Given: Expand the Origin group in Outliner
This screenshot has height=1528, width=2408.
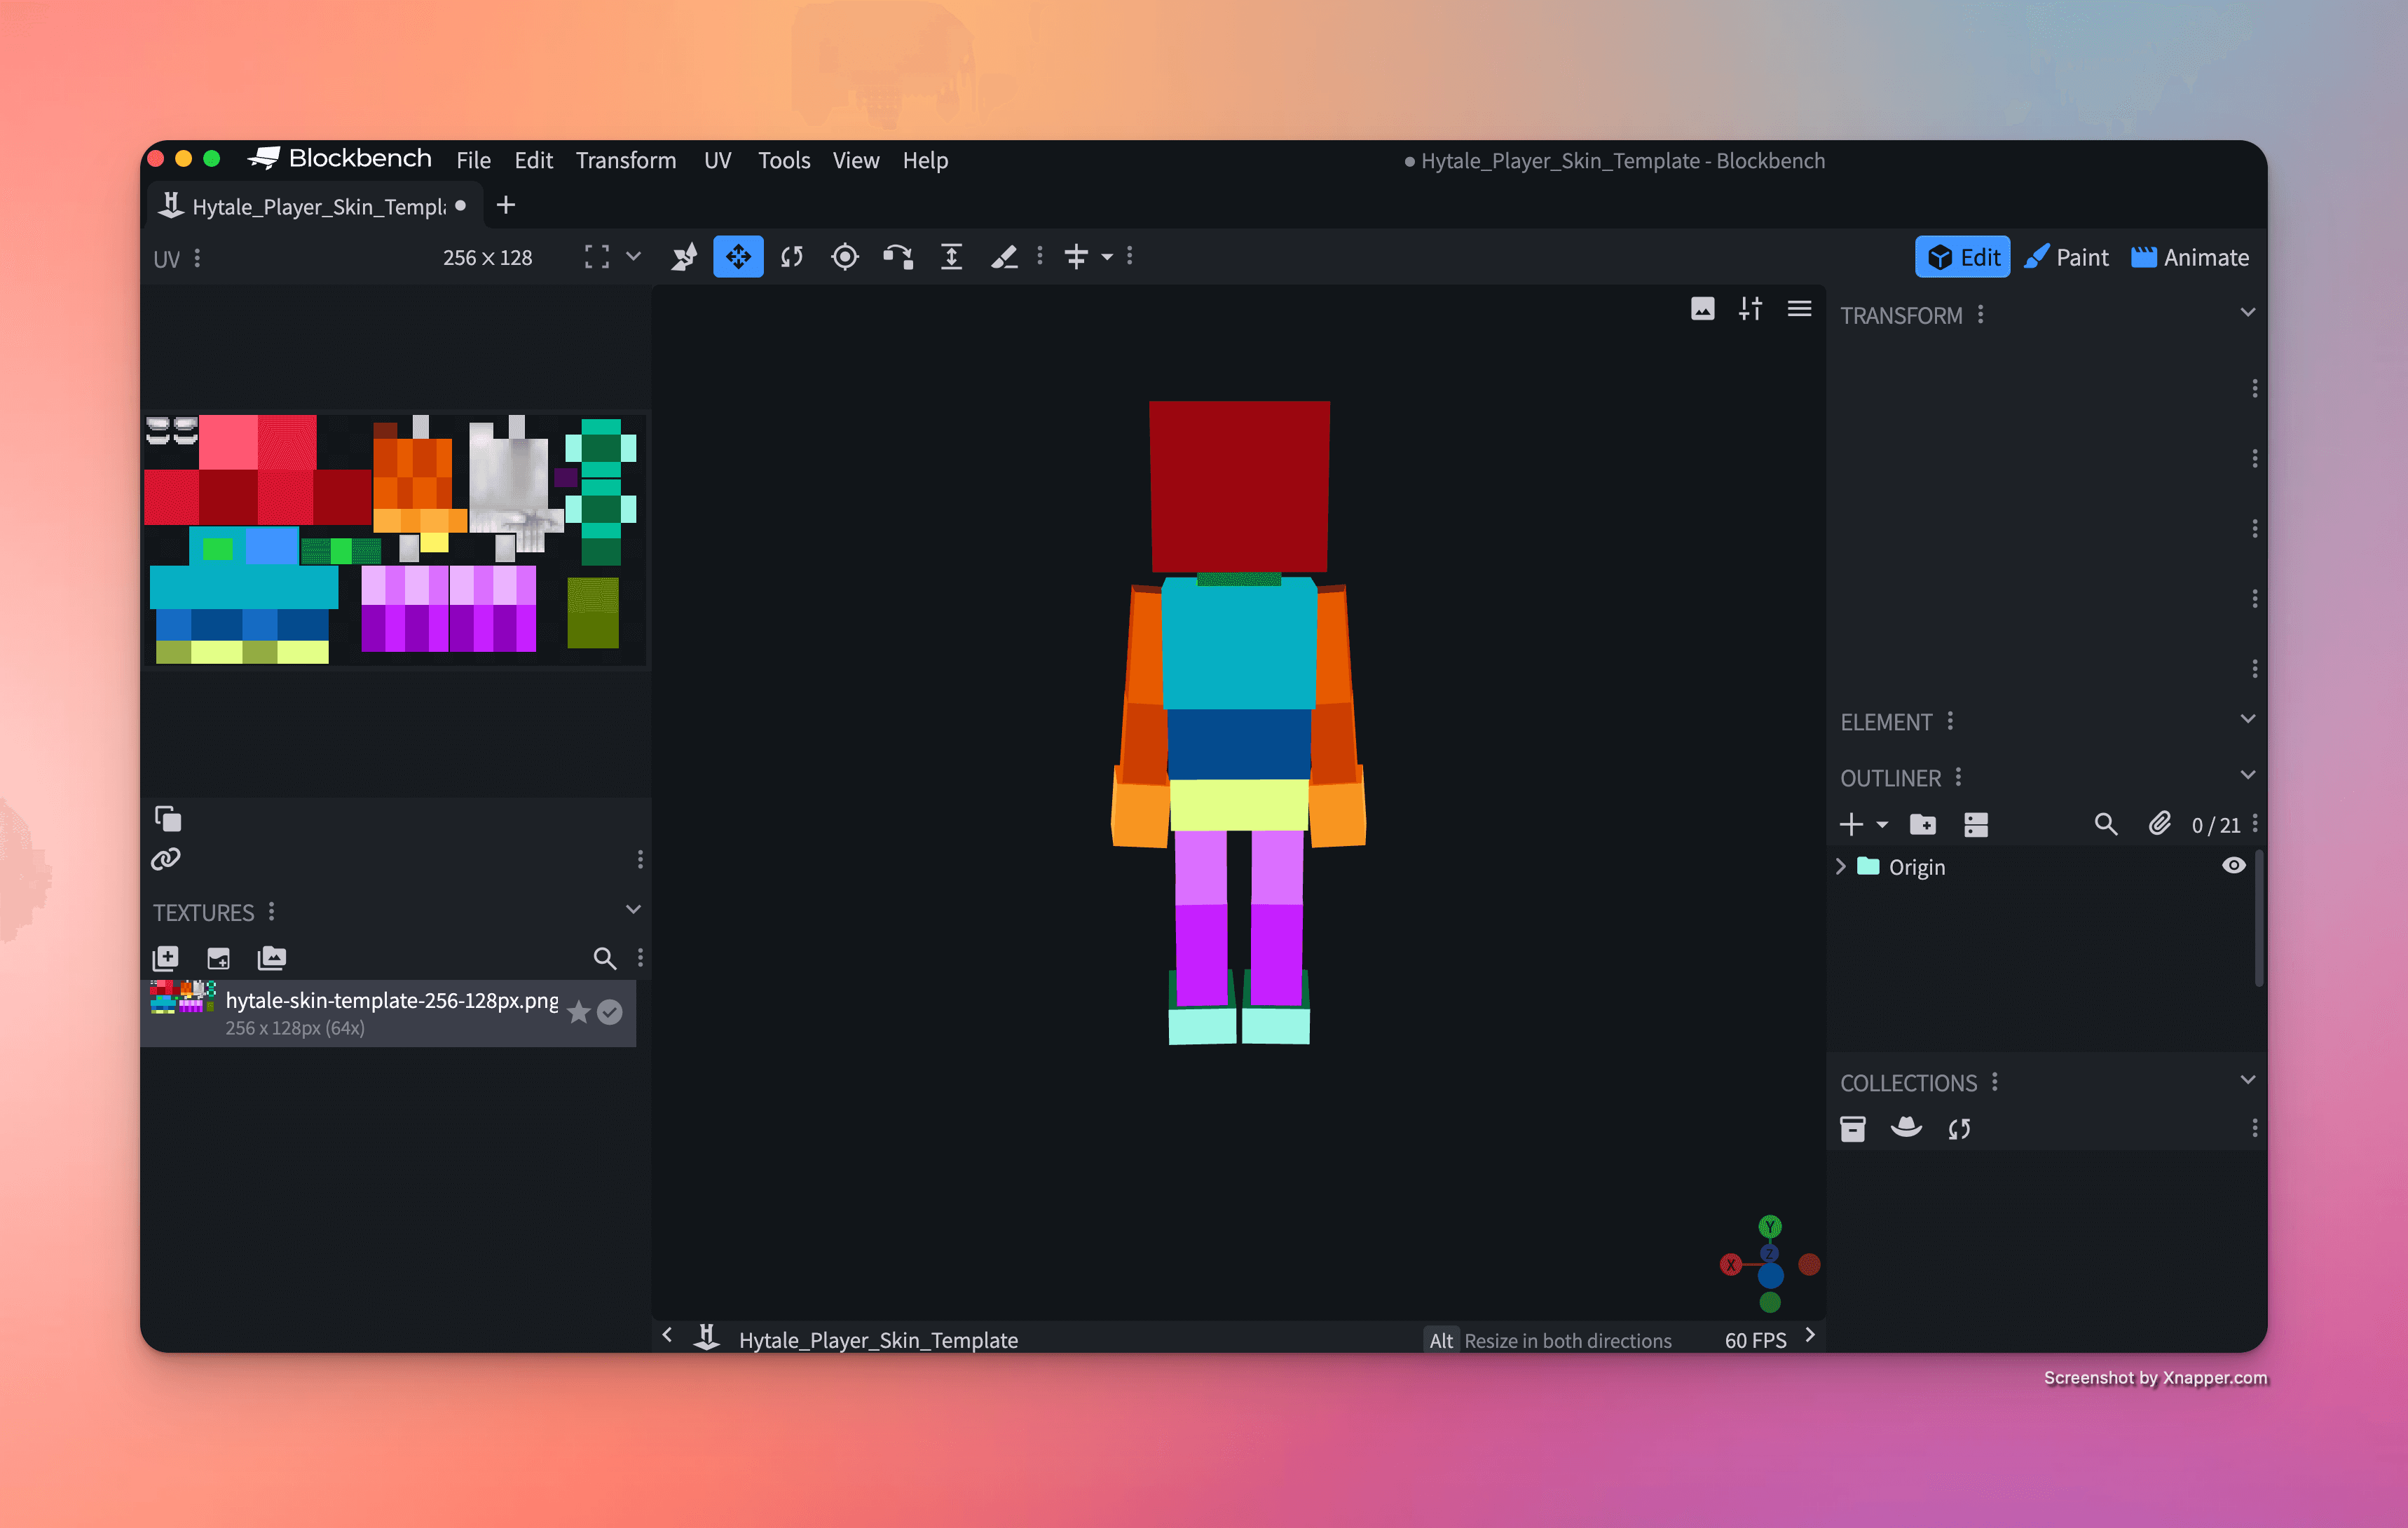Looking at the screenshot, I should [1841, 866].
